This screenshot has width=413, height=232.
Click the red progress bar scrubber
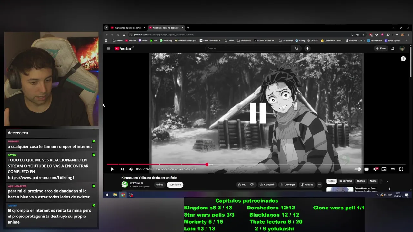point(207,165)
